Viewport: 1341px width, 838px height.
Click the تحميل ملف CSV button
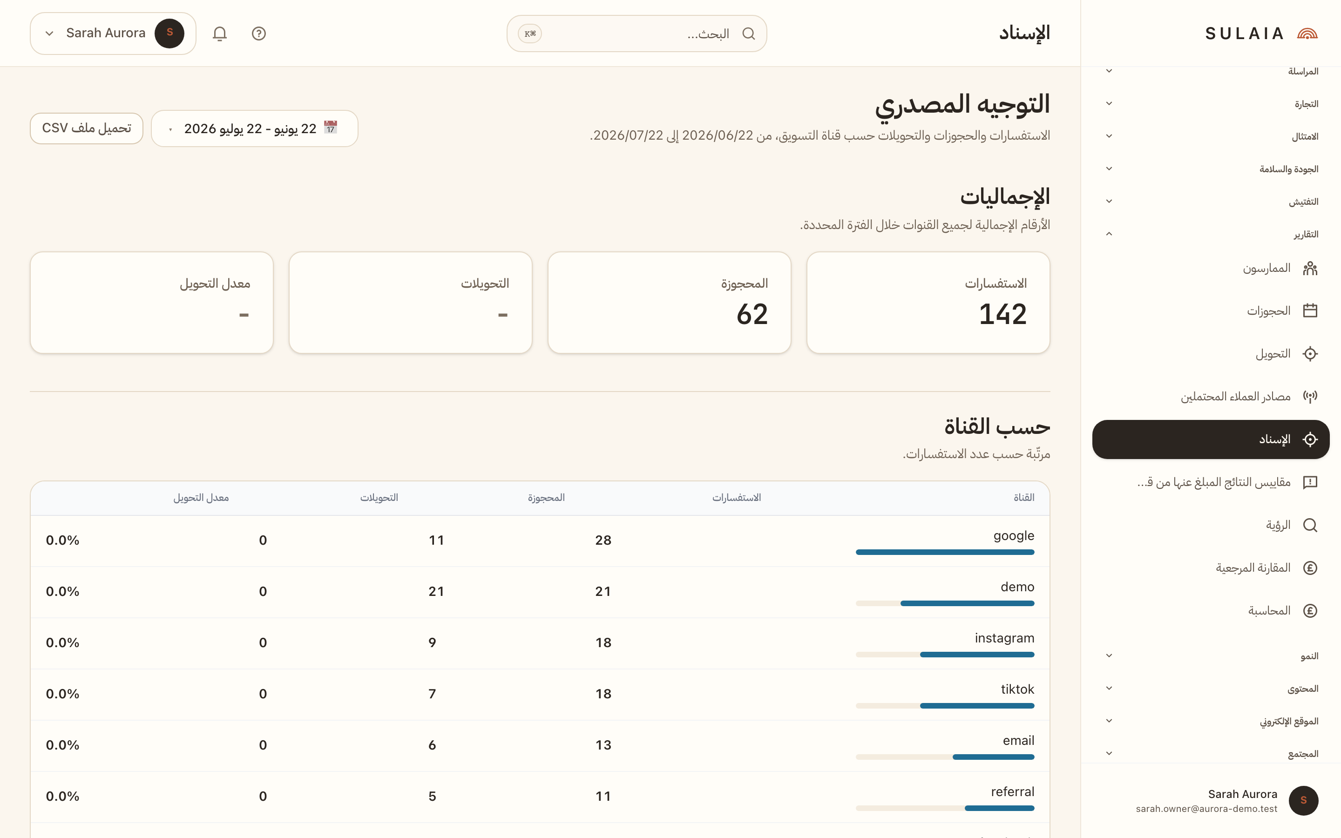(87, 128)
